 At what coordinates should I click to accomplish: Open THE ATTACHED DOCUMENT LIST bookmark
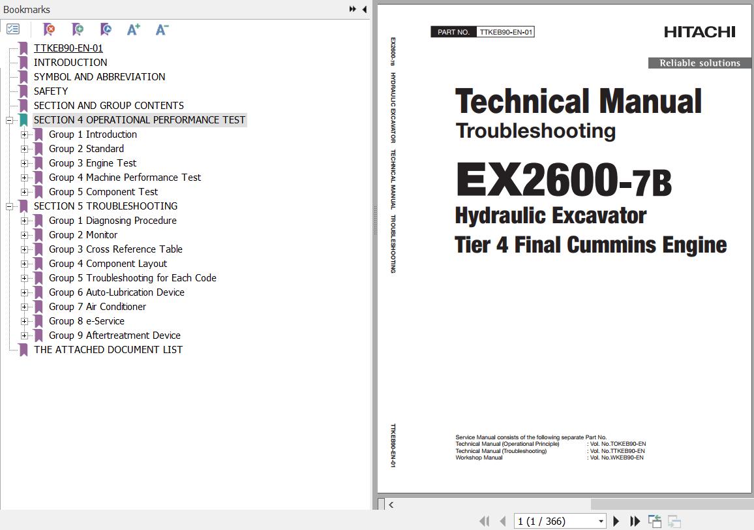click(x=108, y=350)
